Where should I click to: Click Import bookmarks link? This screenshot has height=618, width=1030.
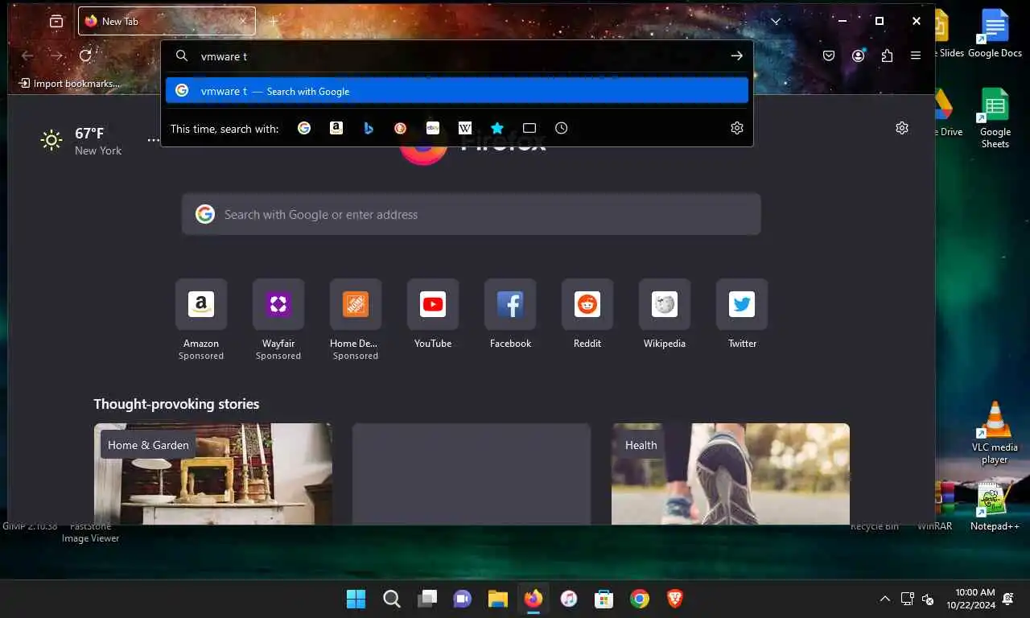(69, 83)
